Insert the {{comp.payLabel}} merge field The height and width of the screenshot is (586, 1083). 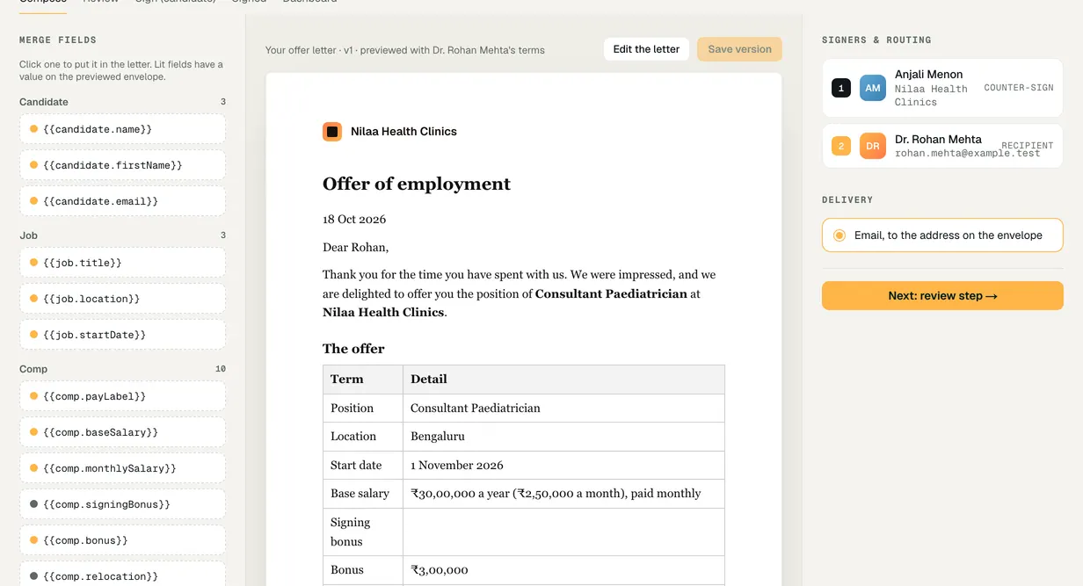122,396
